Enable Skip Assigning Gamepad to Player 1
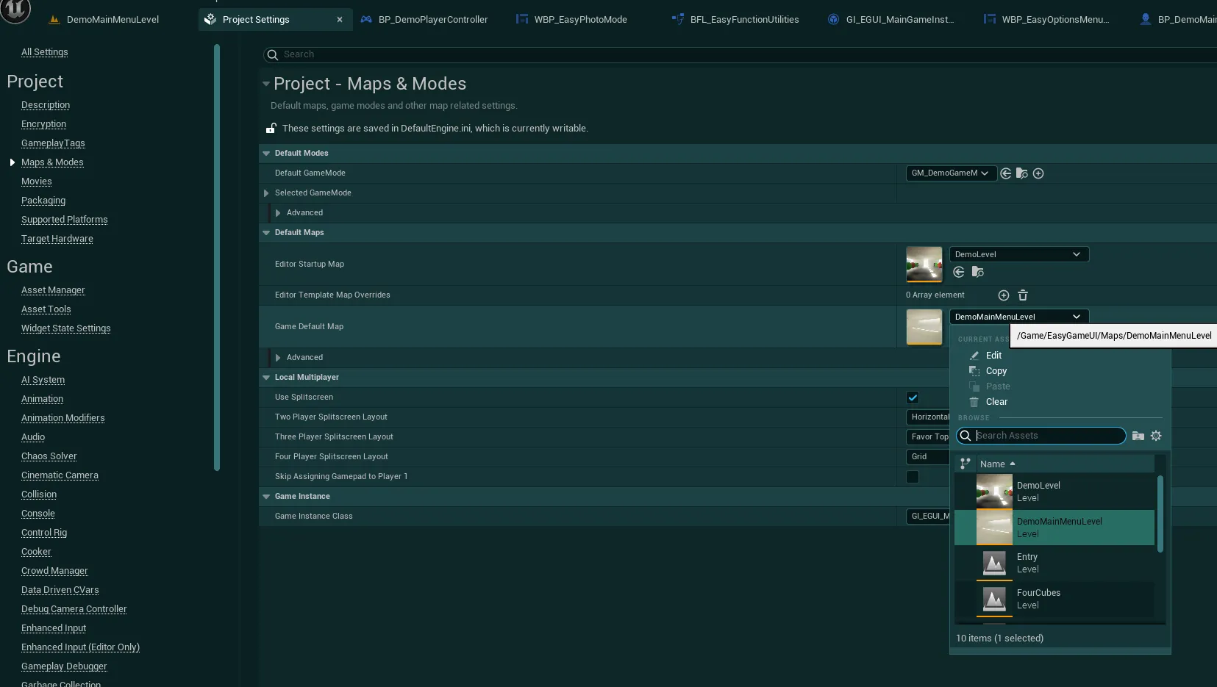 pos(913,477)
